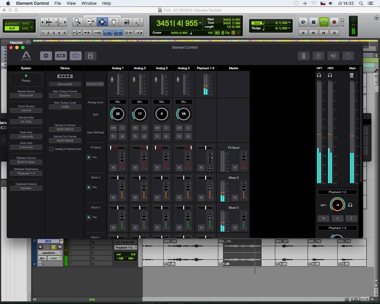Click the speaker icon in Element Control toolbar
Screen dimensions: 380x304
coord(333,56)
